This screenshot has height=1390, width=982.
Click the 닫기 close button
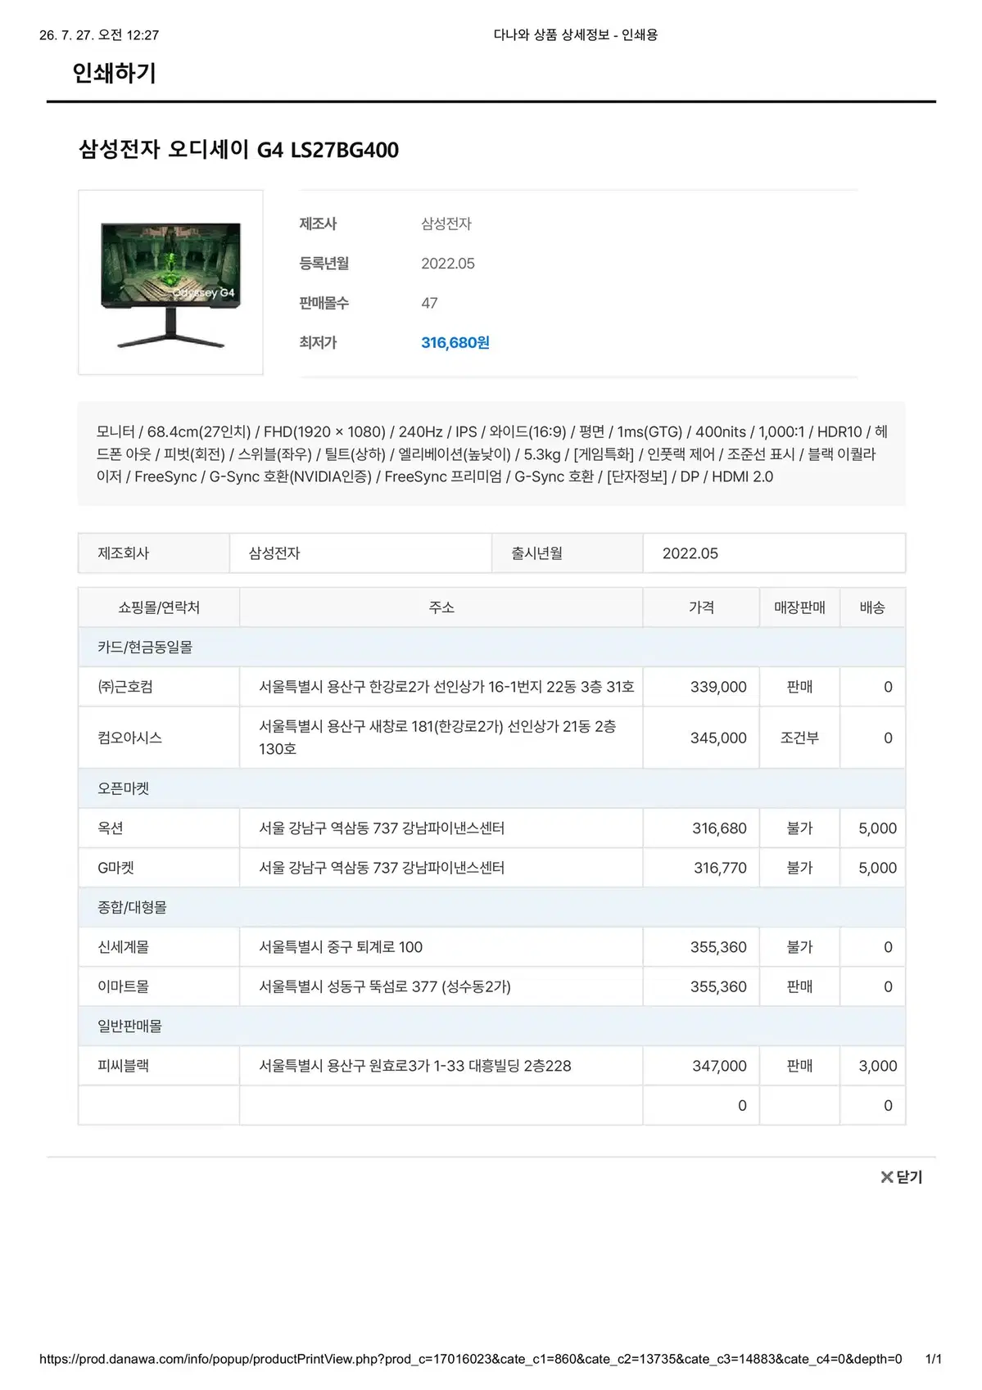click(901, 1177)
